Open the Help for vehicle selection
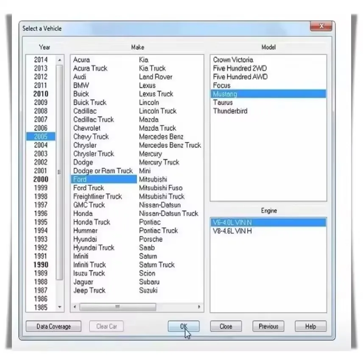The height and width of the screenshot is (363, 363). click(x=310, y=326)
